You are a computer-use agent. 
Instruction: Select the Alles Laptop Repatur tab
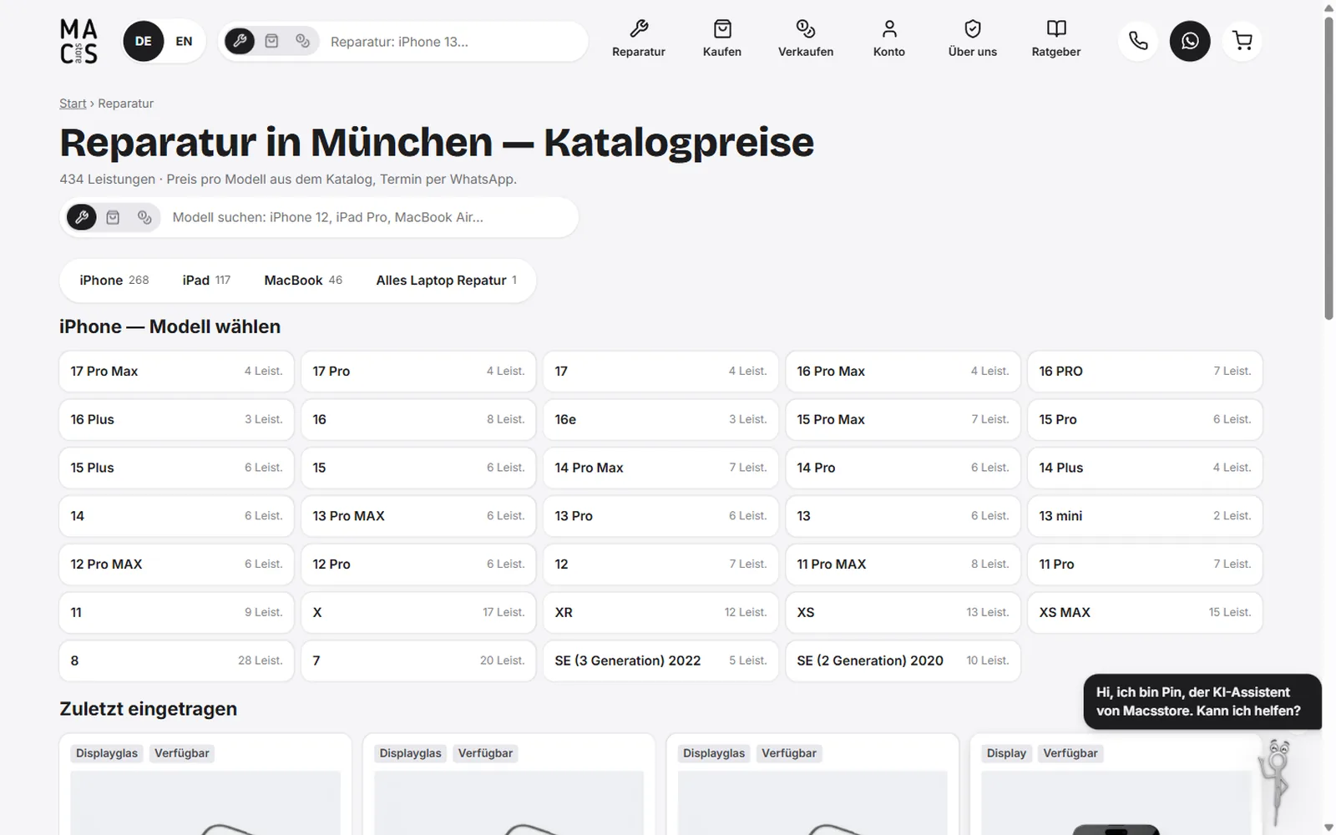(447, 281)
